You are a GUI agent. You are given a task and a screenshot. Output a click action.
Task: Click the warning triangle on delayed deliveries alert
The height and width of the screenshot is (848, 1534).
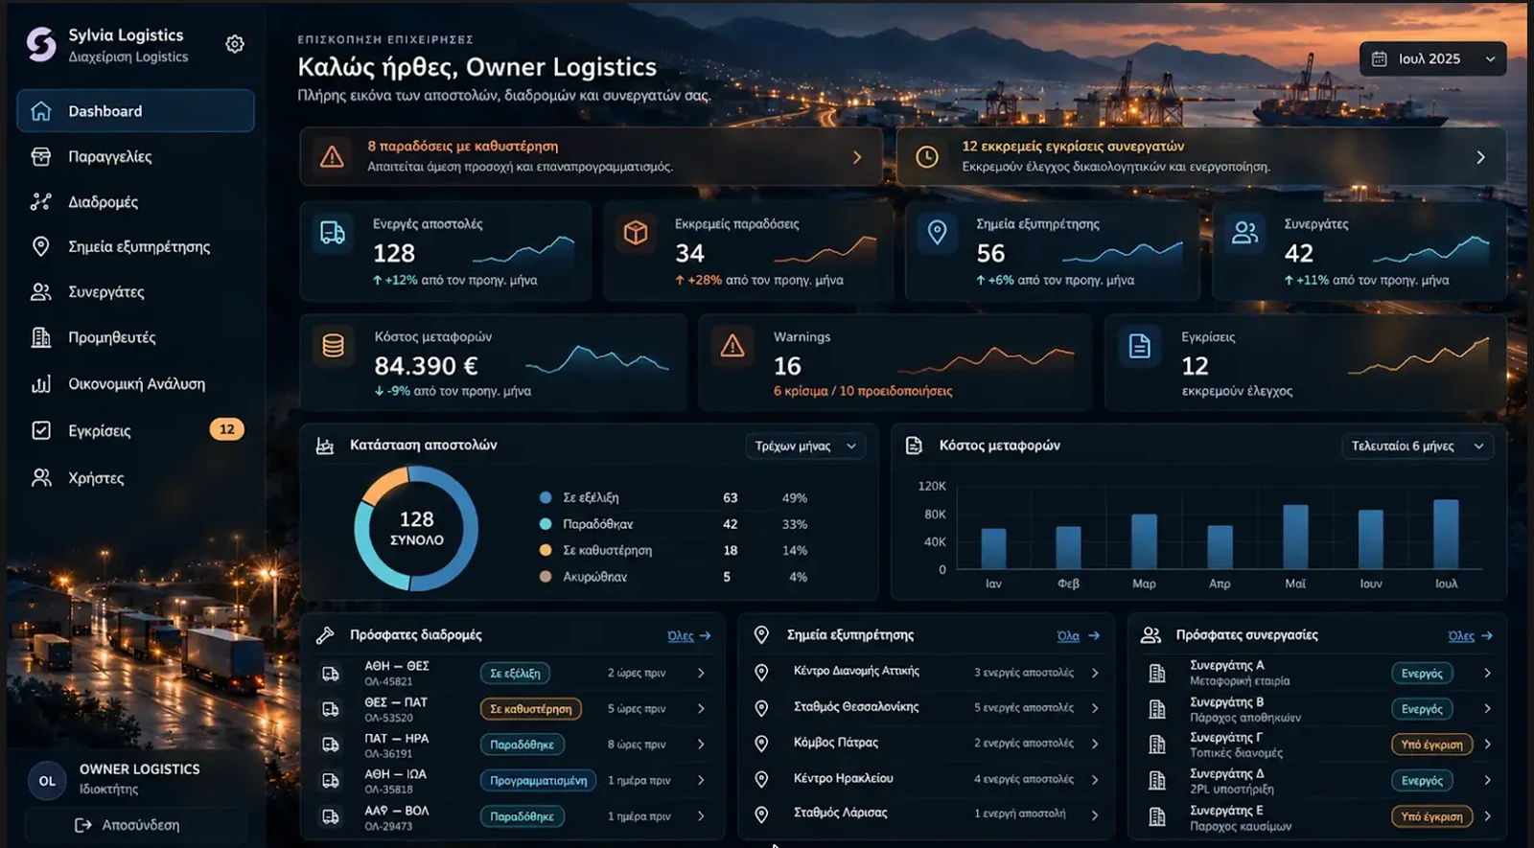point(332,157)
